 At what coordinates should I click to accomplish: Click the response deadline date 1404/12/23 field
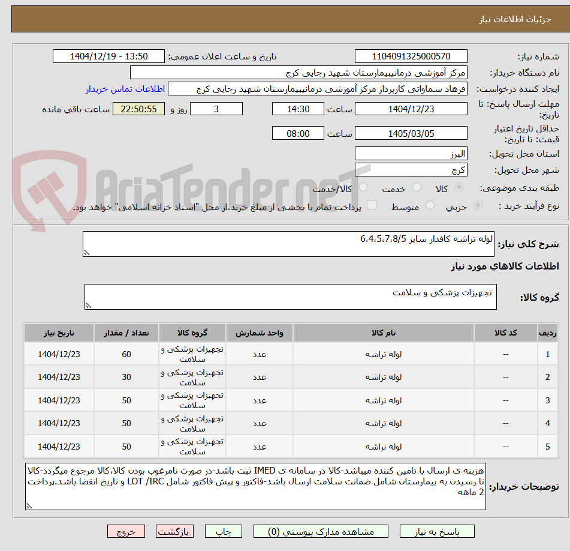click(411, 109)
